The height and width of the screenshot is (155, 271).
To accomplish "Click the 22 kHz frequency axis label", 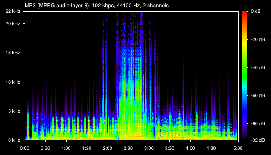I will click(13, 12).
